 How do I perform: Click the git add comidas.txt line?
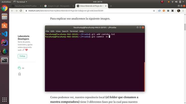click(80, 34)
